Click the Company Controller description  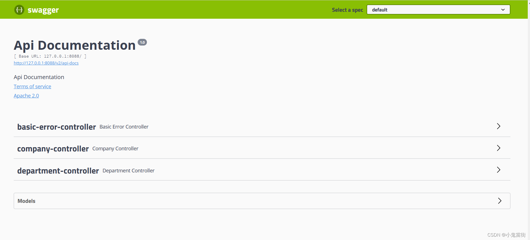(x=115, y=149)
